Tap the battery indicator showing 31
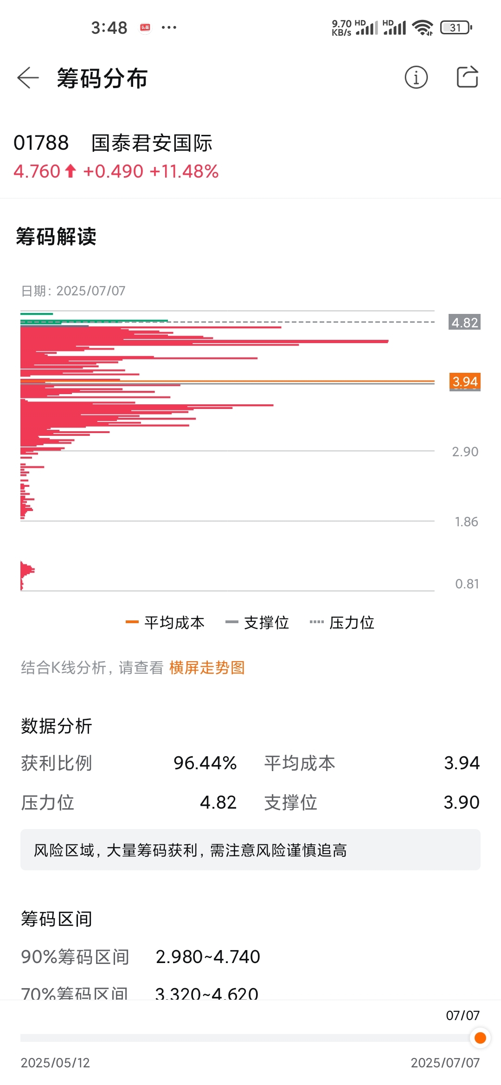 [456, 28]
